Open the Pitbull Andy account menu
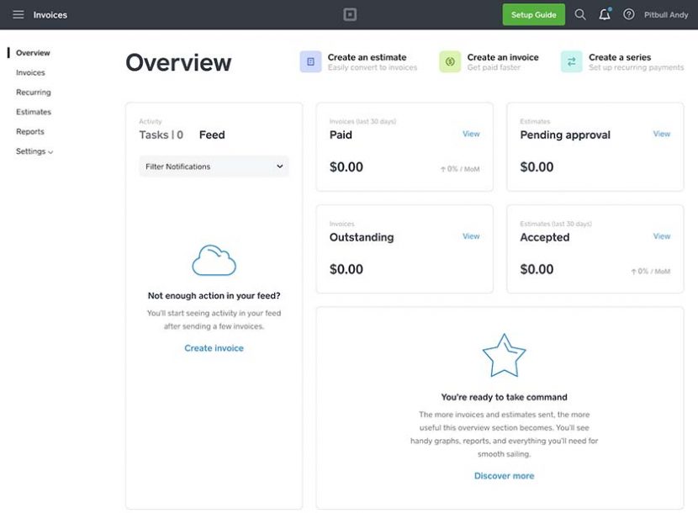Viewport: 698px width, 513px height. (666, 14)
